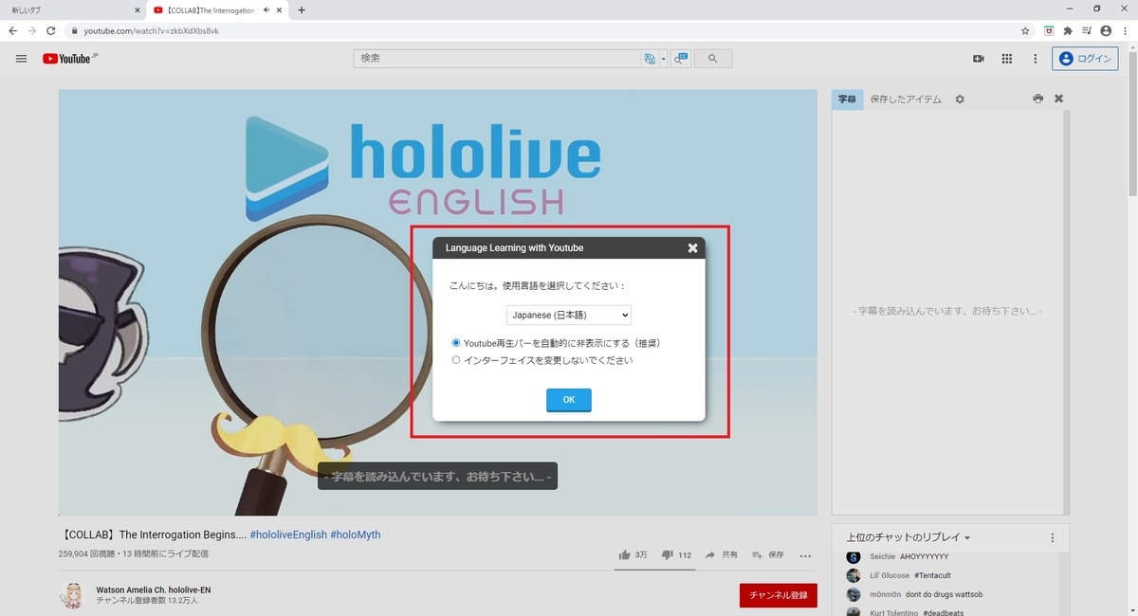The image size is (1138, 616).
Task: Open a new tab with the plus button
Action: [x=302, y=10]
